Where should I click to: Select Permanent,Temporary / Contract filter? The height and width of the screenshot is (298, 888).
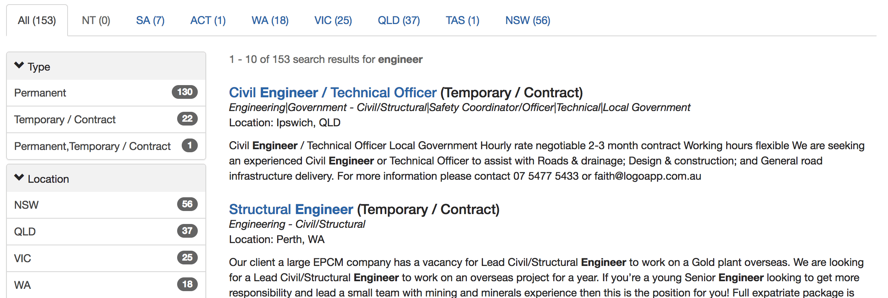[92, 147]
